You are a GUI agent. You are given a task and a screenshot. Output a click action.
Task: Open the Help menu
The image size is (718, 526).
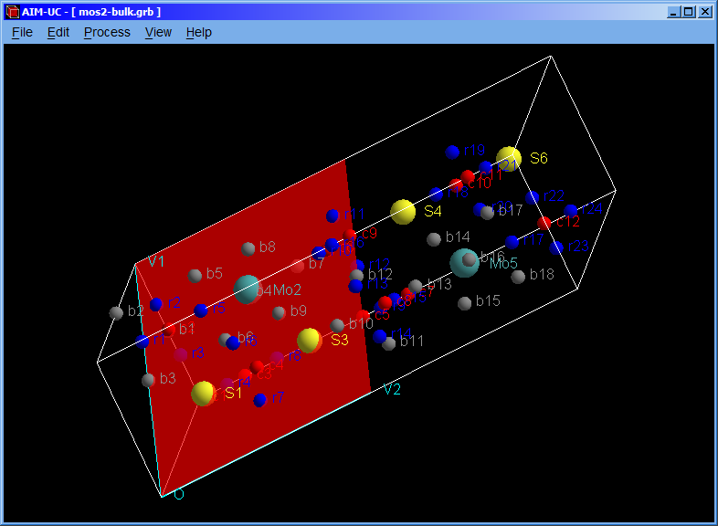[x=198, y=32]
